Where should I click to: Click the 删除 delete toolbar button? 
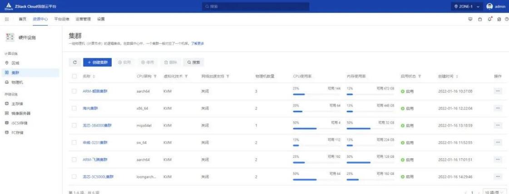[170, 62]
